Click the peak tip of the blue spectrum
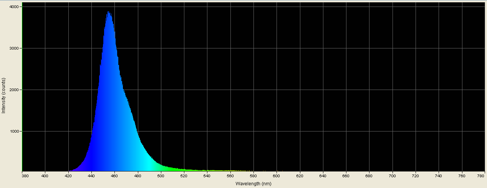 [x=109, y=12]
